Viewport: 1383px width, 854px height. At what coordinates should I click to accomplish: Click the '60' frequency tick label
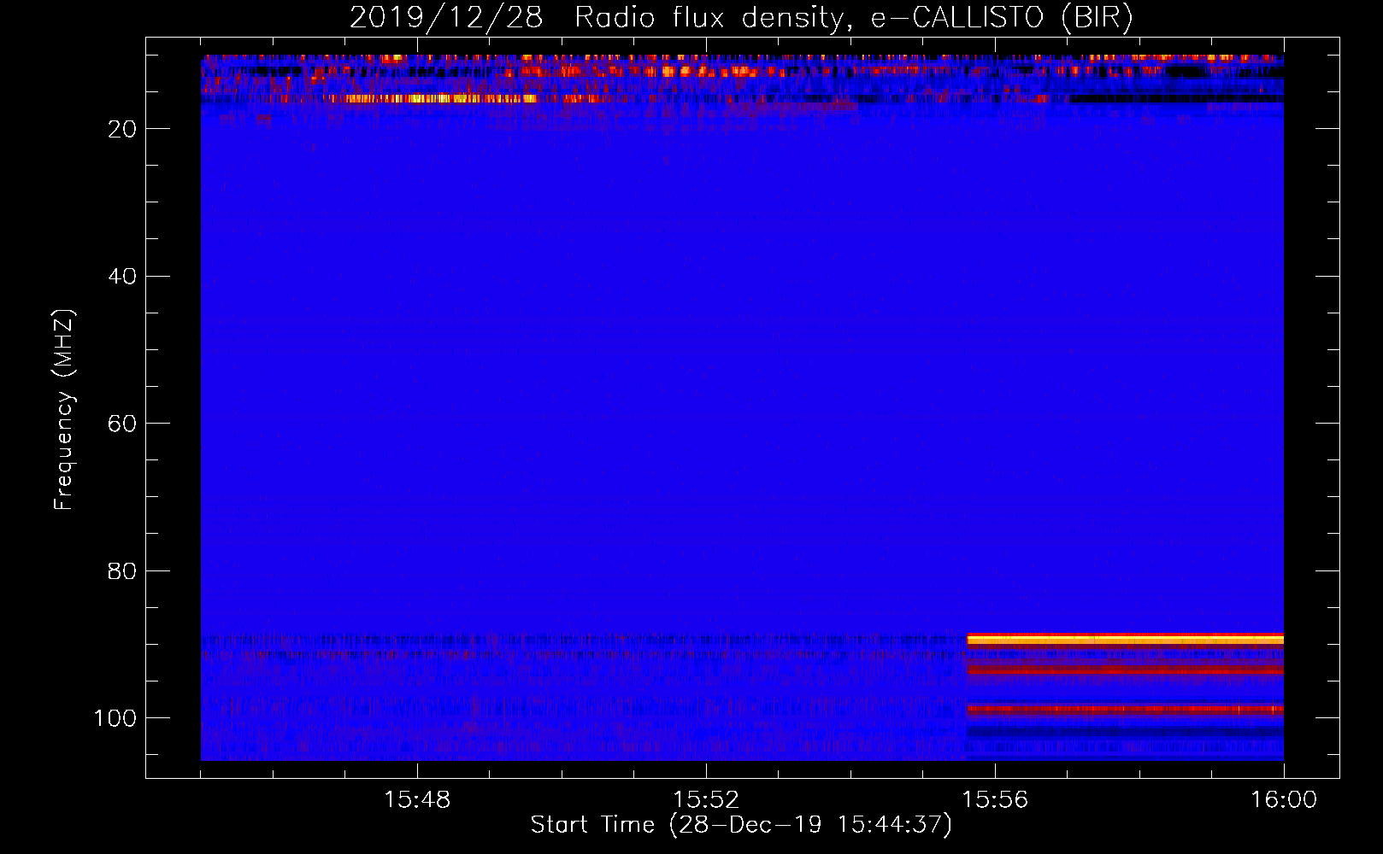(122, 424)
